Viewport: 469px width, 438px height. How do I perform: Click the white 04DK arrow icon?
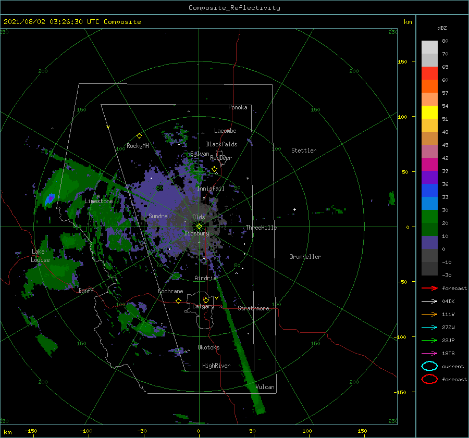(429, 301)
